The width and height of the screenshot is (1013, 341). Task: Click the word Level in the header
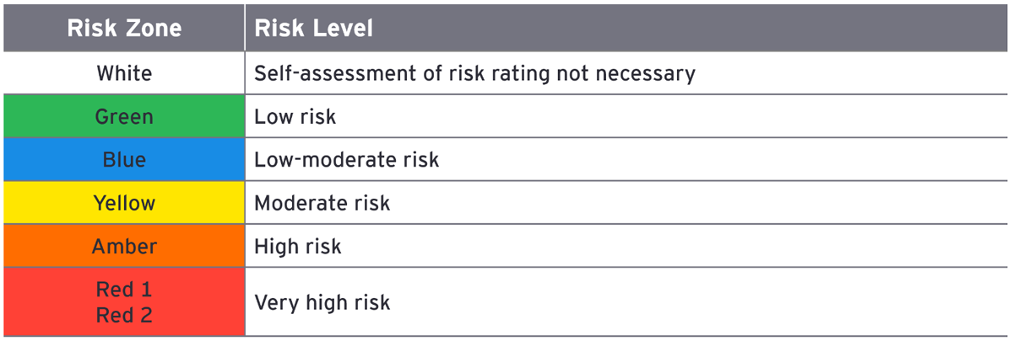pos(343,28)
